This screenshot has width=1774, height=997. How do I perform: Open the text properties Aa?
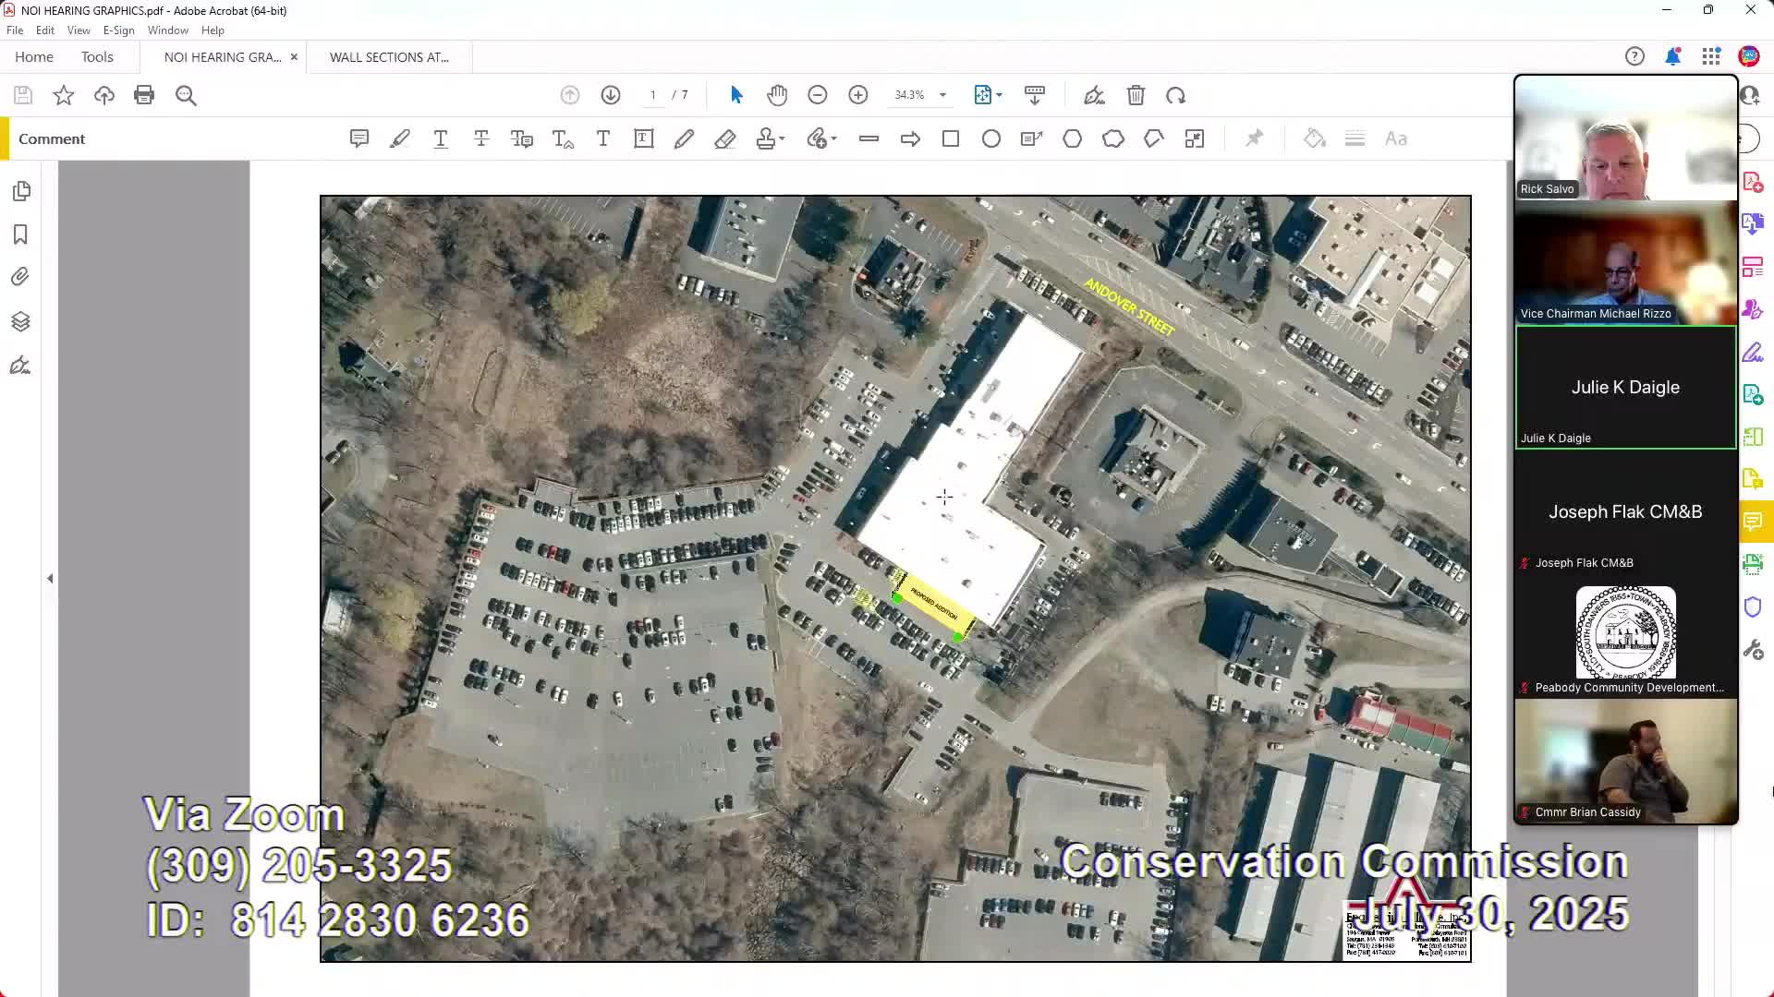1396,139
